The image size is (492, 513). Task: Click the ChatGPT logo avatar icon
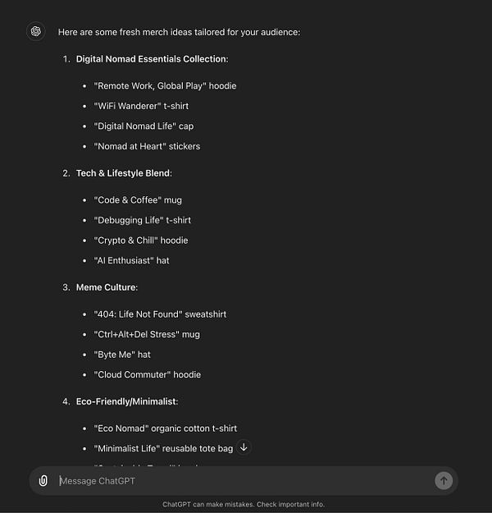[36, 32]
